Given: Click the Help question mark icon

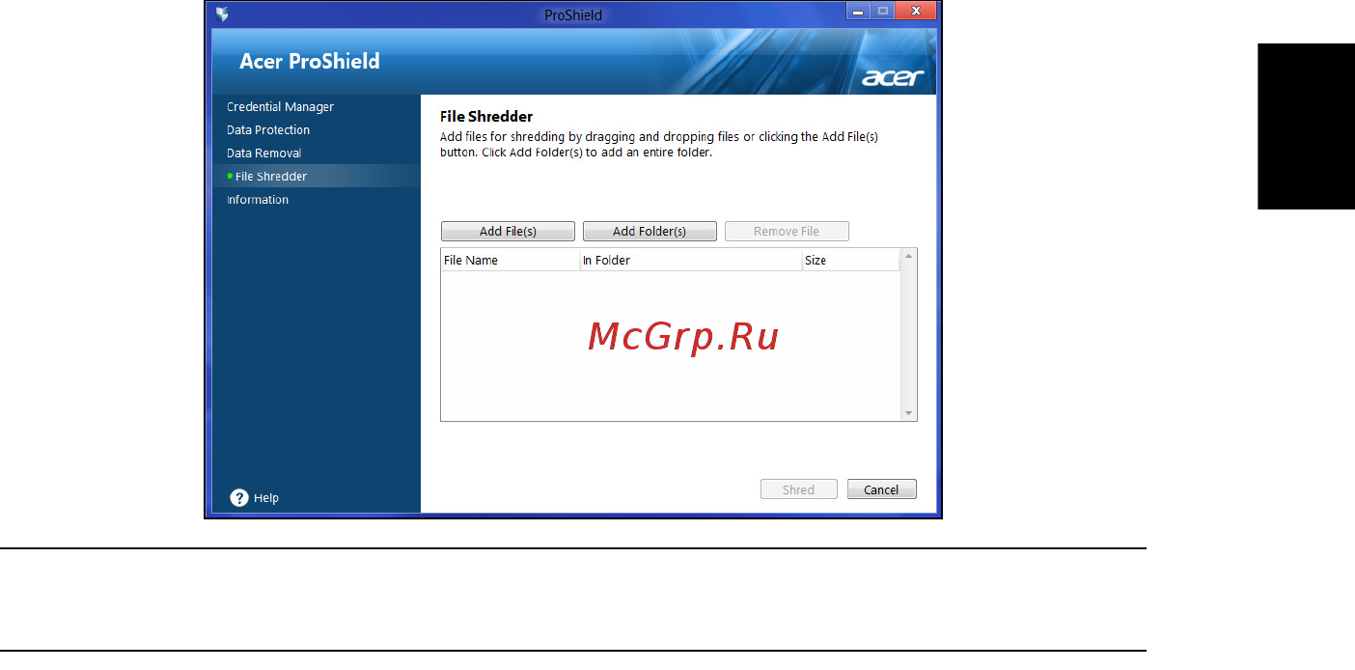Looking at the screenshot, I should click(239, 497).
